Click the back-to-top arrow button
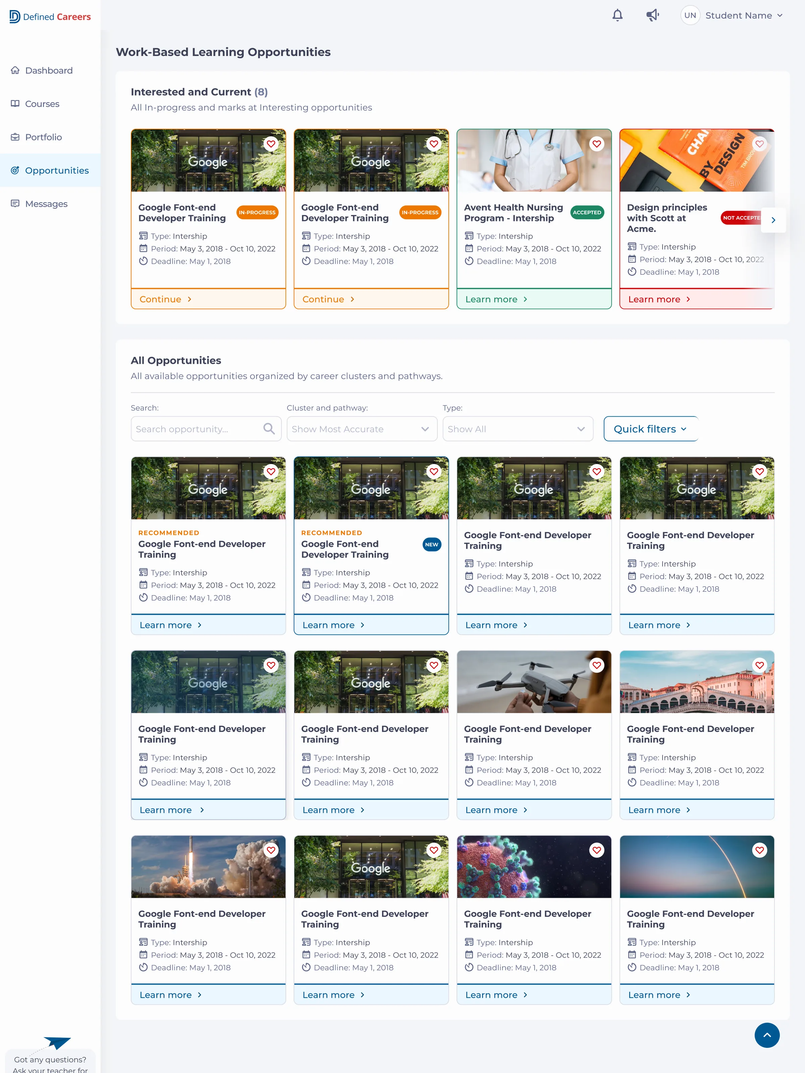Viewport: 805px width, 1073px height. coord(767,1035)
